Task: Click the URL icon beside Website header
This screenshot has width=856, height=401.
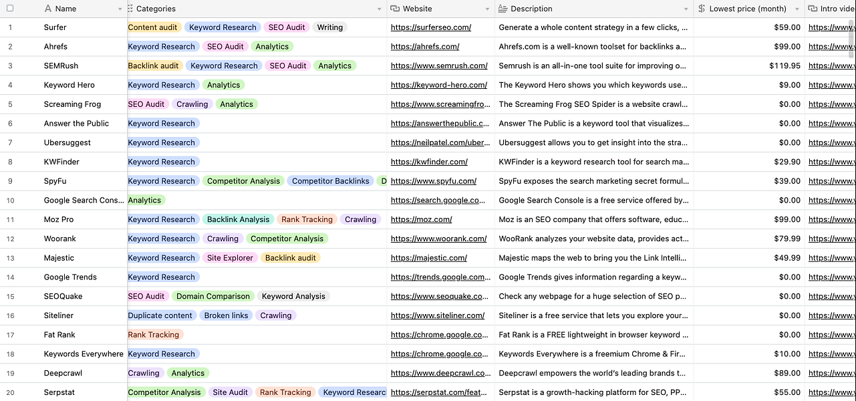Action: click(x=395, y=9)
